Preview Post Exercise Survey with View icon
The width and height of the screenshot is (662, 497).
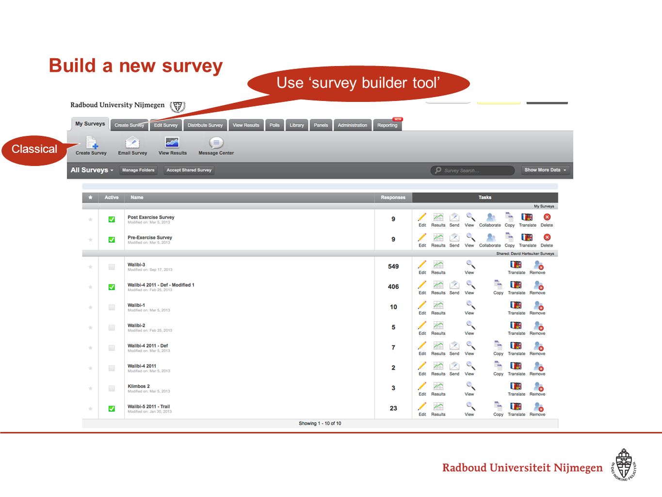pos(470,217)
